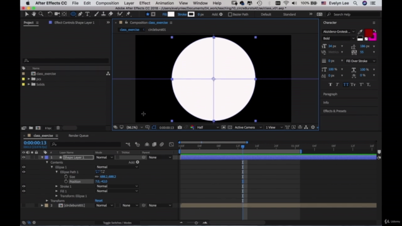Image resolution: width=402 pixels, height=226 pixels.
Task: Expand Transform: Ellipse 1 group
Action: 57,196
